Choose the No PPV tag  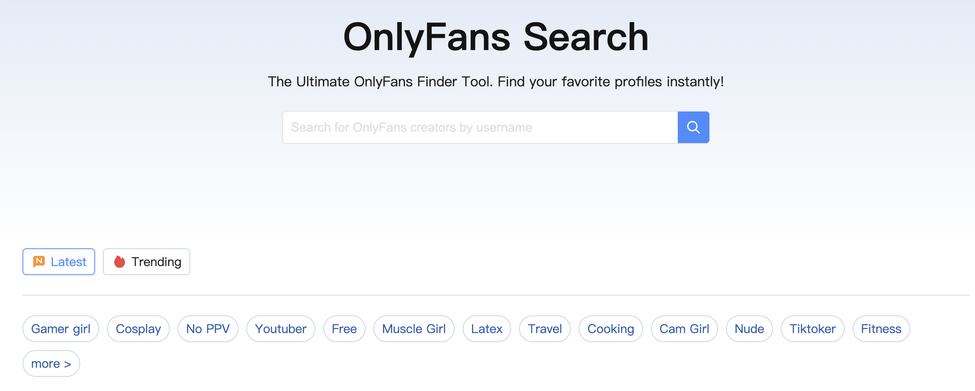click(x=208, y=329)
